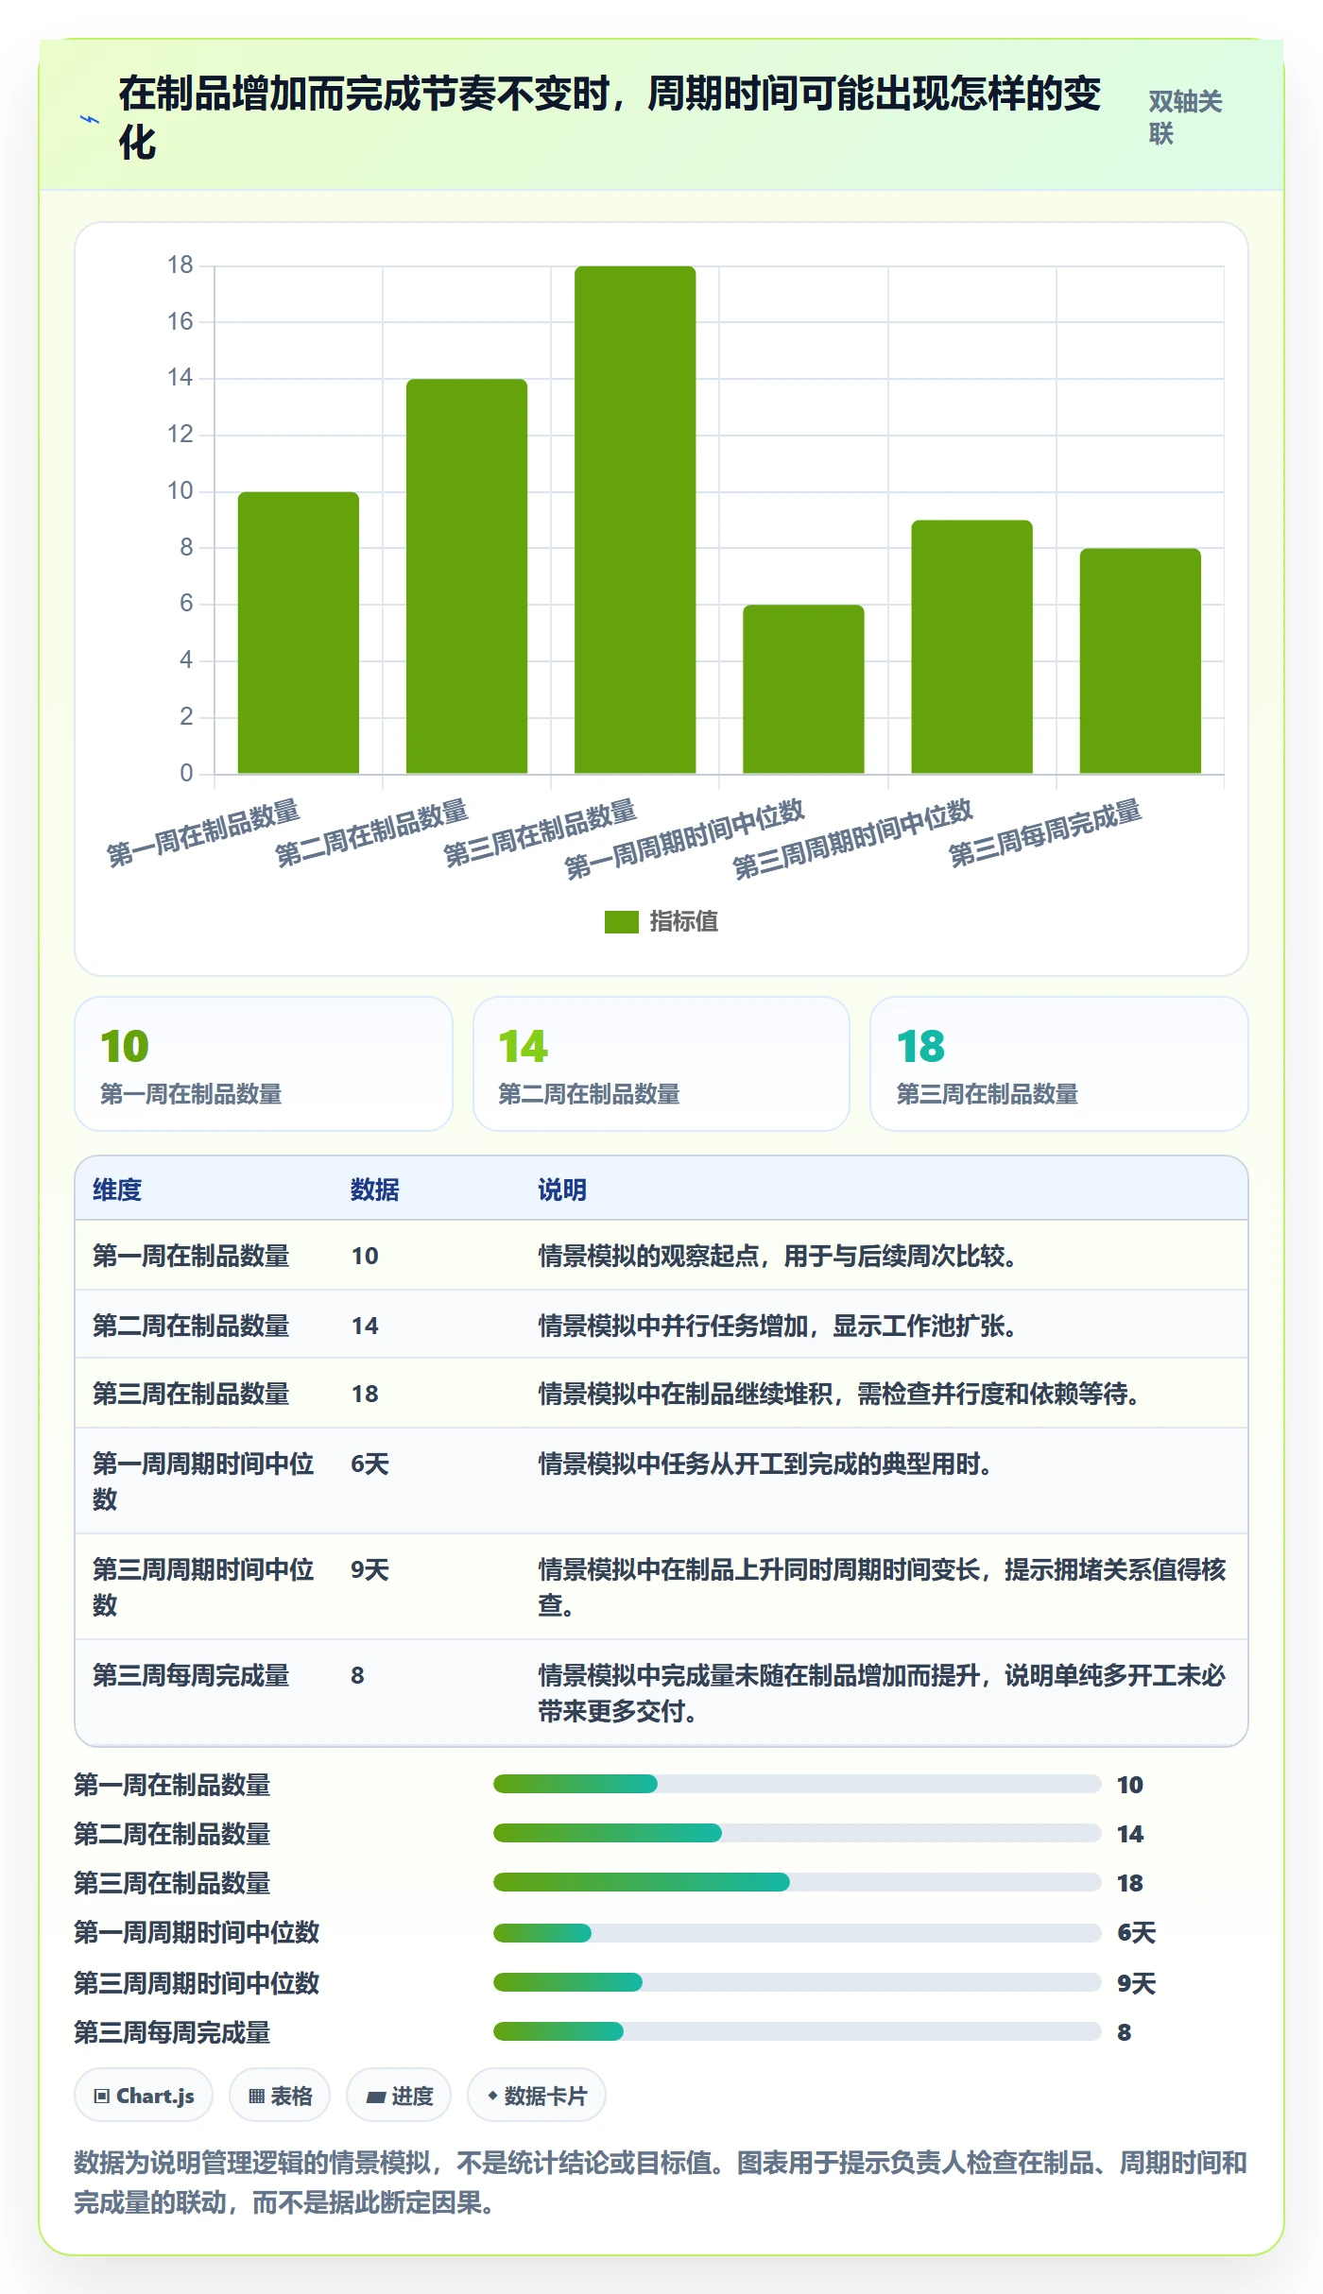Click the 第一周周期时间中位数 chart bar
1323x2294 pixels.
point(803,689)
